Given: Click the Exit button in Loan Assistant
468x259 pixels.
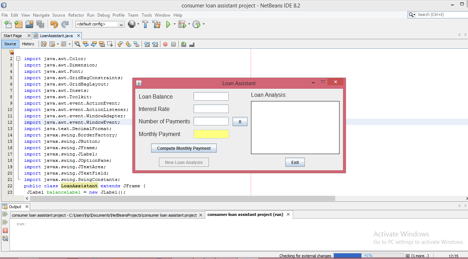Looking at the screenshot, I should (295, 163).
